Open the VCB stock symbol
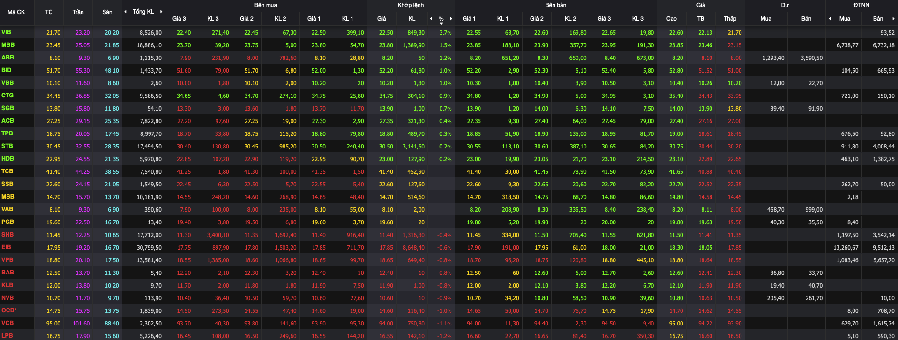 pos(7,323)
